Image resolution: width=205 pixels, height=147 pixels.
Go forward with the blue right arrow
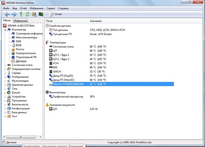coord(14,14)
